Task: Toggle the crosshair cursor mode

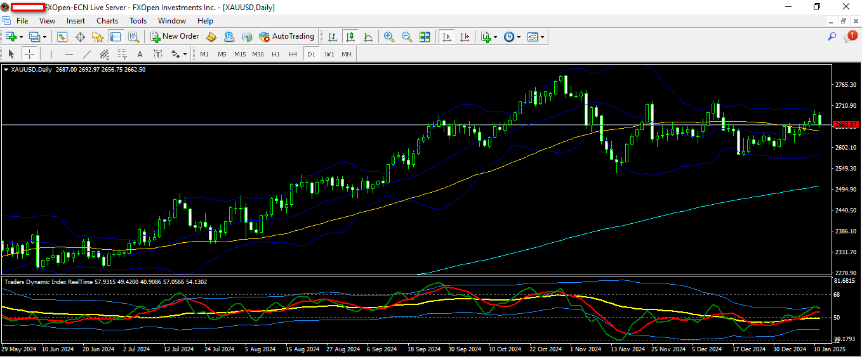Action: (x=29, y=54)
